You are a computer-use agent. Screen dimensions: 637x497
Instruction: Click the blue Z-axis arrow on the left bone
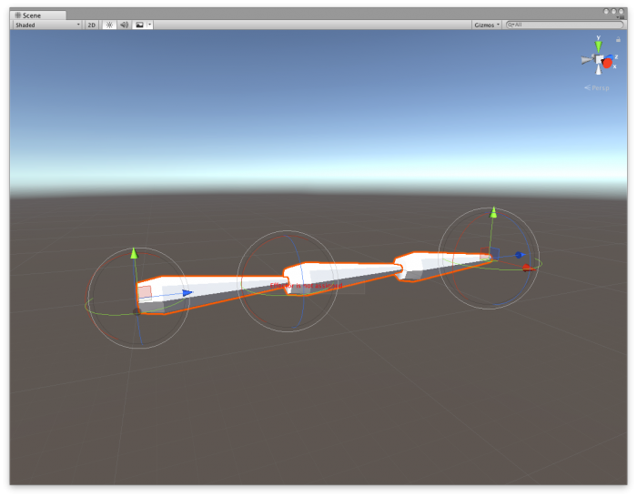[187, 292]
